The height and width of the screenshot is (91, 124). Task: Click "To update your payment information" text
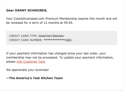coord(87,58)
